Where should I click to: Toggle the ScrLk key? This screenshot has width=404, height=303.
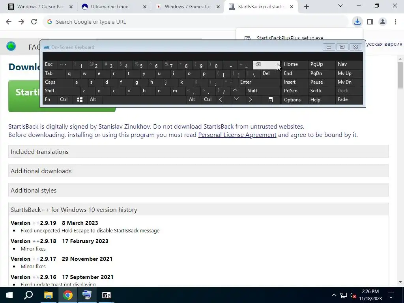click(321, 91)
